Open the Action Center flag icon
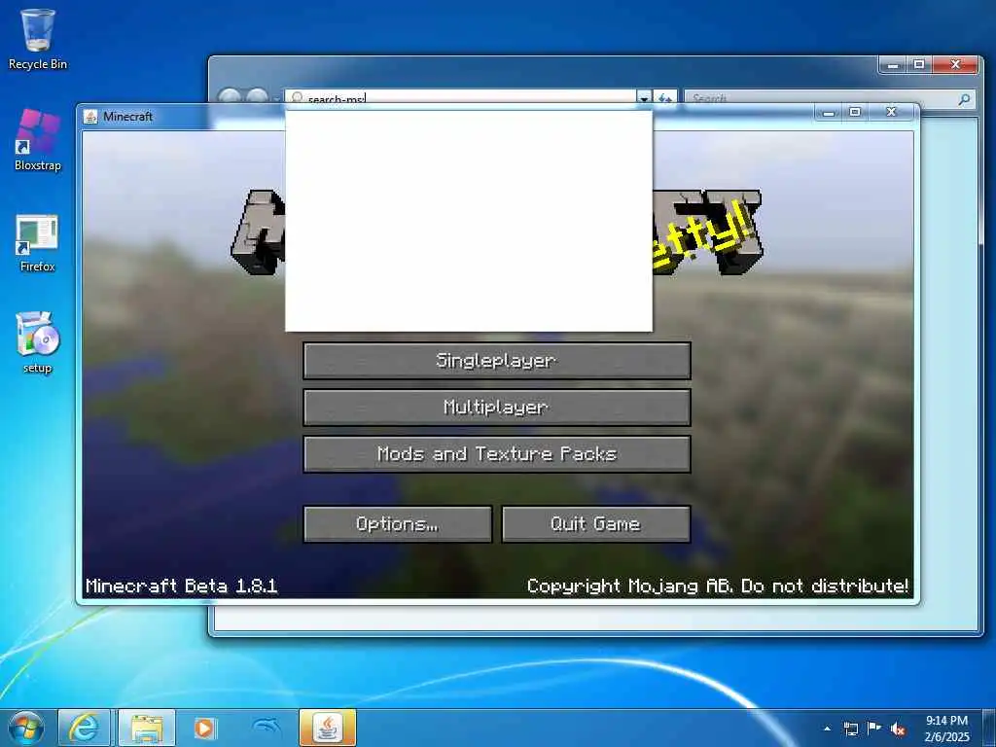Image resolution: width=996 pixels, height=747 pixels. tap(874, 728)
